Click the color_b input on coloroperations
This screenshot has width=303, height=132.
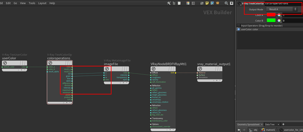(47, 69)
